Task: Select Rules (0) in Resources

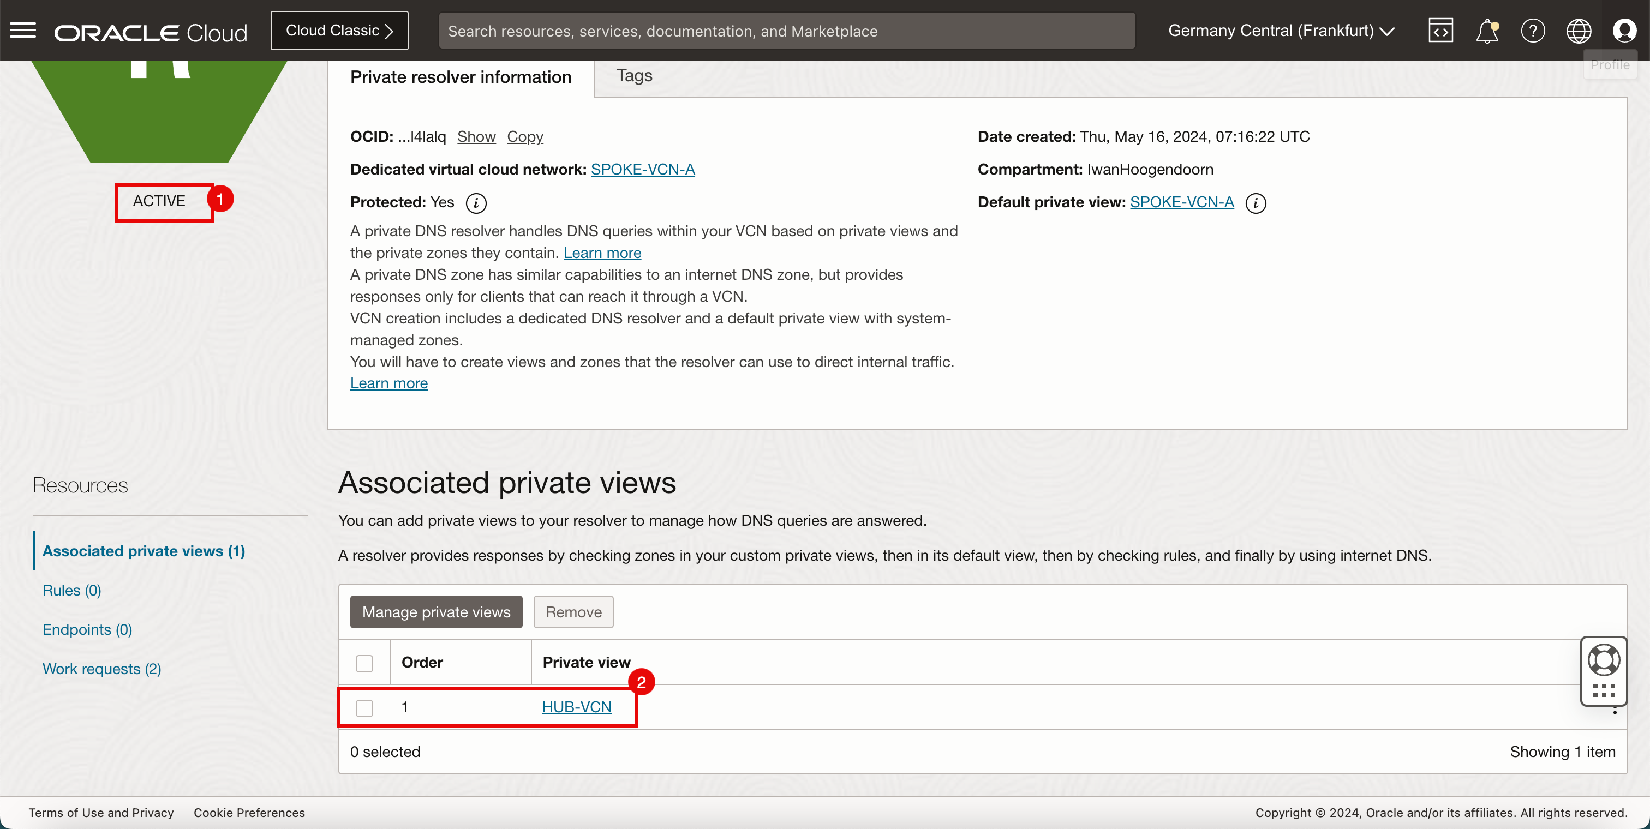Action: (71, 590)
